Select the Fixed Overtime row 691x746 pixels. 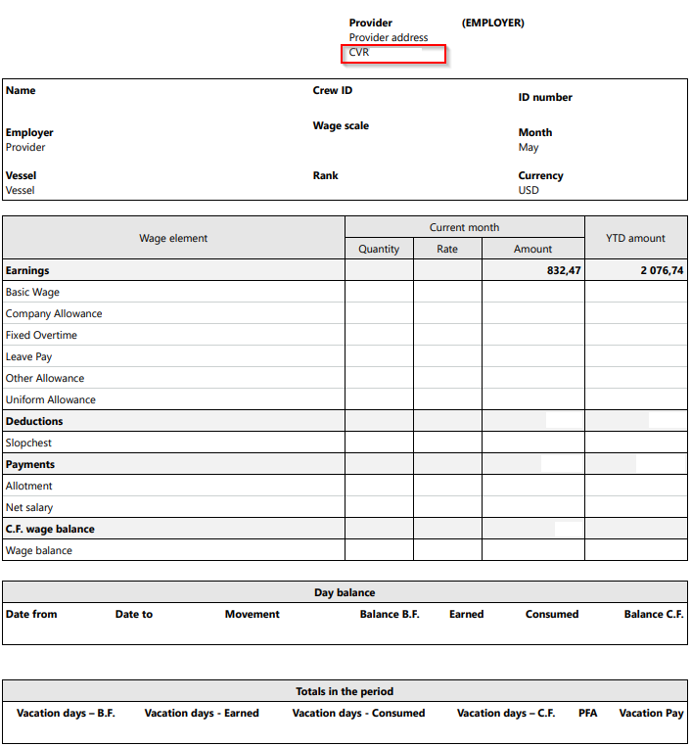345,335
